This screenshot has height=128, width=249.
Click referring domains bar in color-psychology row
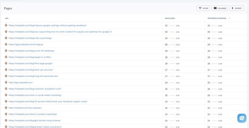click(x=214, y=38)
